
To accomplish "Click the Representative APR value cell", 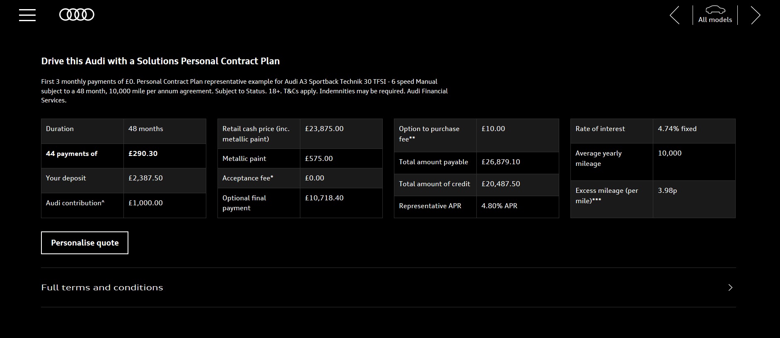I will pyautogui.click(x=500, y=206).
